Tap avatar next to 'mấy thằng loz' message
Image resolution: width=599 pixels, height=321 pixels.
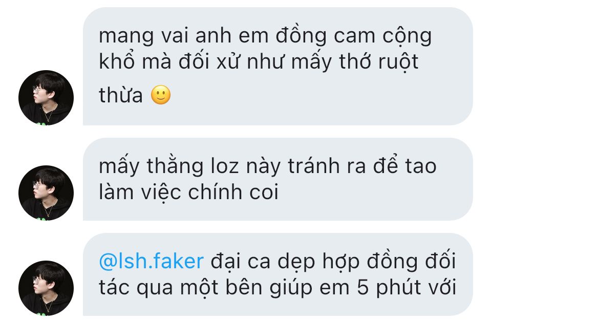[46, 192]
